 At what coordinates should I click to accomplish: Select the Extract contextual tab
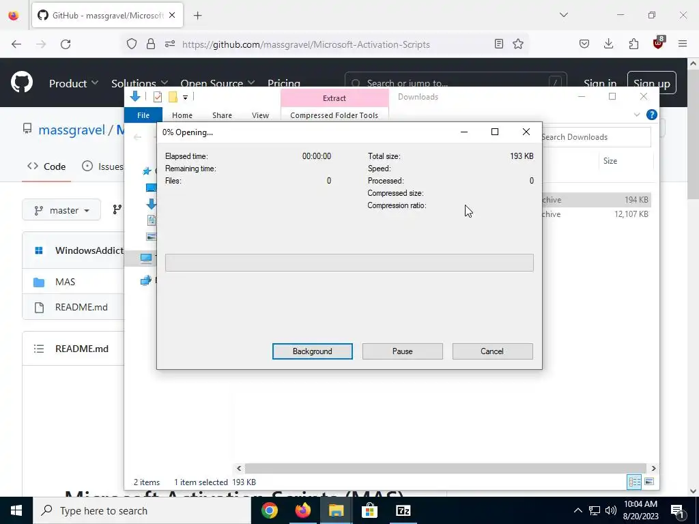334,98
